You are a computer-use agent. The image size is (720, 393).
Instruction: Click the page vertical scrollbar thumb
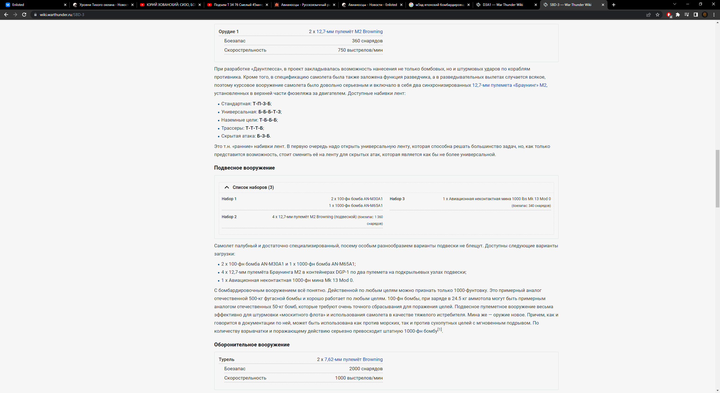(717, 179)
